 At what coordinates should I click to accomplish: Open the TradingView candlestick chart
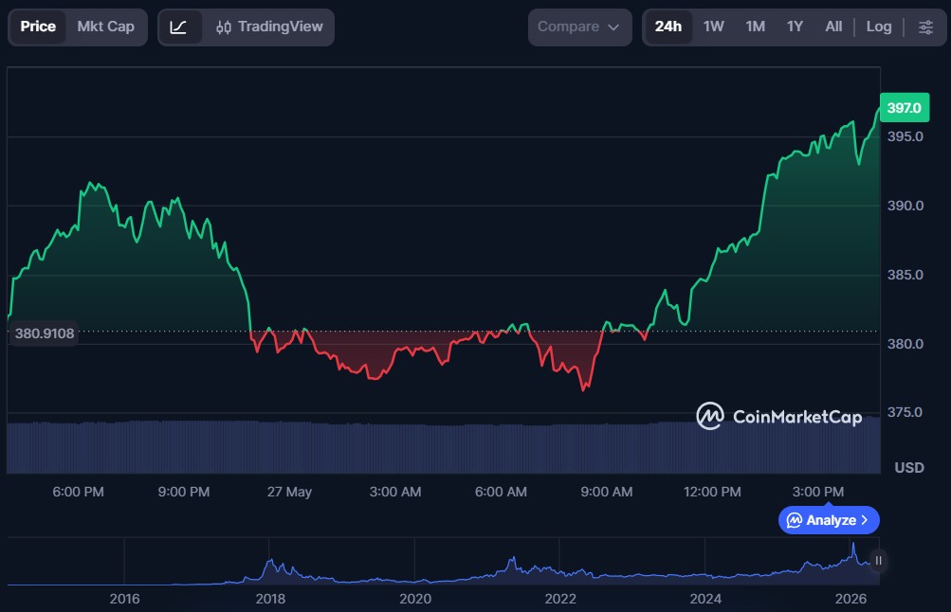(x=269, y=27)
